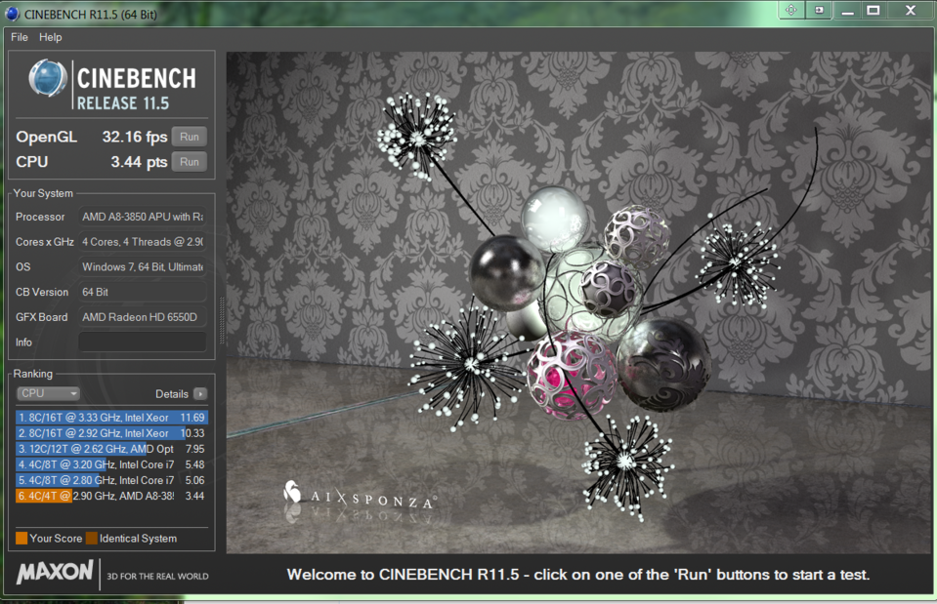
Task: Select ranking row 6 AMD A8 3.44
Action: point(111,496)
